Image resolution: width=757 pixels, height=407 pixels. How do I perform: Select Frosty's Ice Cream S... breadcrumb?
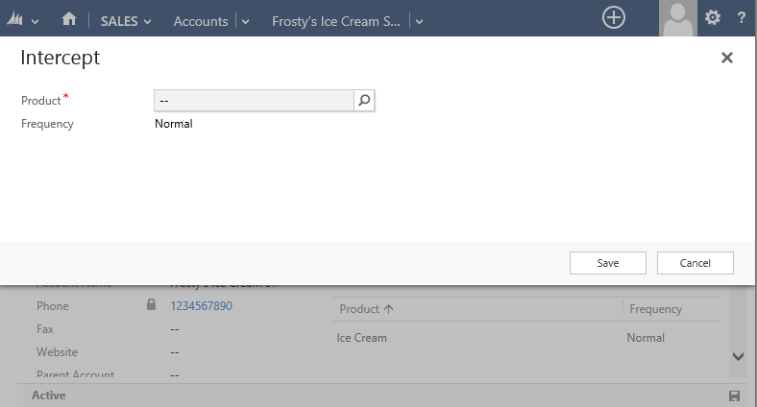(335, 21)
